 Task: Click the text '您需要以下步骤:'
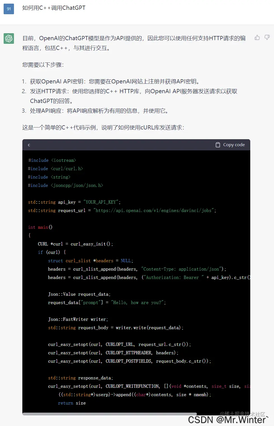tap(43, 65)
